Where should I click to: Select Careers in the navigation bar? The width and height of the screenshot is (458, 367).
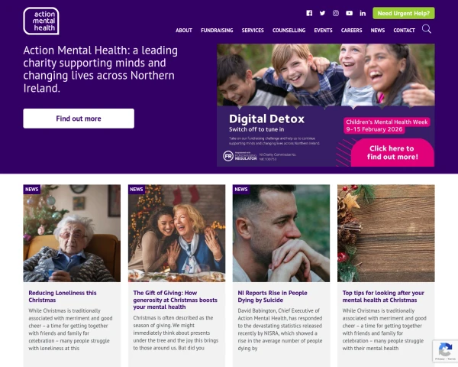[351, 30]
